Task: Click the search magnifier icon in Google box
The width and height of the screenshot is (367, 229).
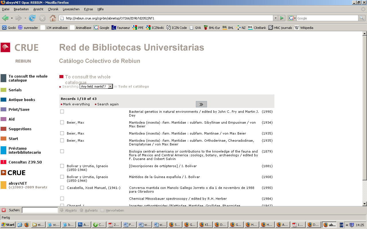Action: click(362, 18)
